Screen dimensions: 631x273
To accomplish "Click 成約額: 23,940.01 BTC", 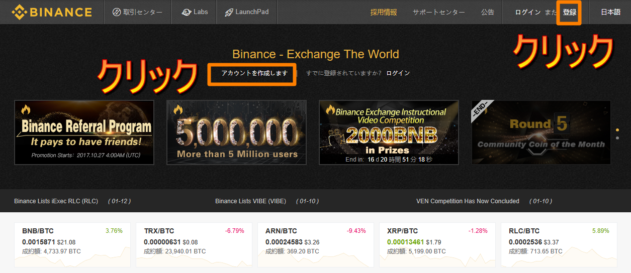I will point(175,251).
